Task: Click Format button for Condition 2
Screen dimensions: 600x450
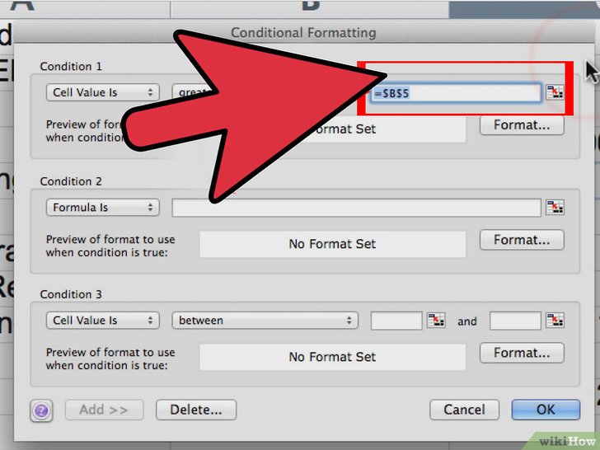Action: coord(522,240)
